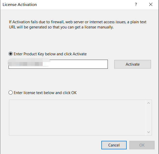Close the License Activation dialog
This screenshot has width=159, height=154.
point(150,4)
